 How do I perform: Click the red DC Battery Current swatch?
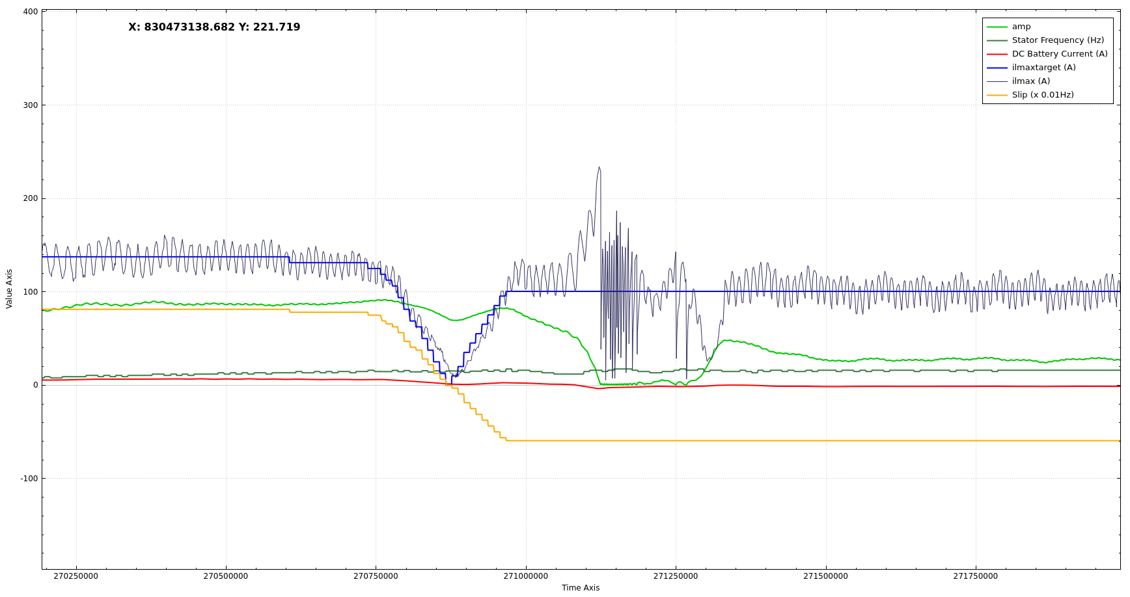(x=997, y=54)
